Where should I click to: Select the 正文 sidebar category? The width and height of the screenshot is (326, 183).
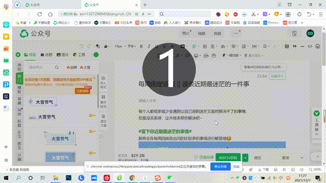(x=19, y=134)
